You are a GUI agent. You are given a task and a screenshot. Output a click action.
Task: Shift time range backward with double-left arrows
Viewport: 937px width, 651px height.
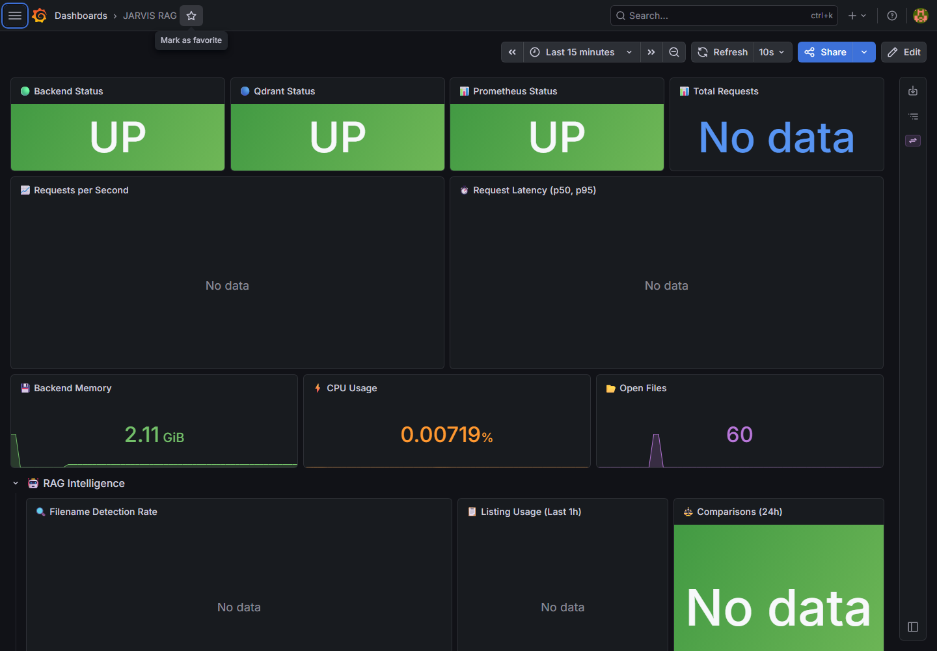[512, 52]
